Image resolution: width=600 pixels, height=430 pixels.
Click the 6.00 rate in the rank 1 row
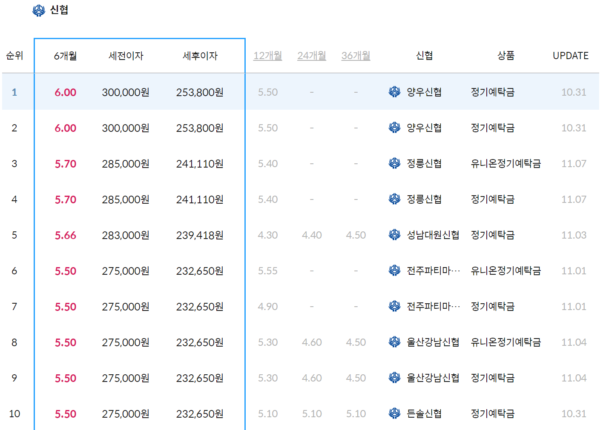coord(66,92)
